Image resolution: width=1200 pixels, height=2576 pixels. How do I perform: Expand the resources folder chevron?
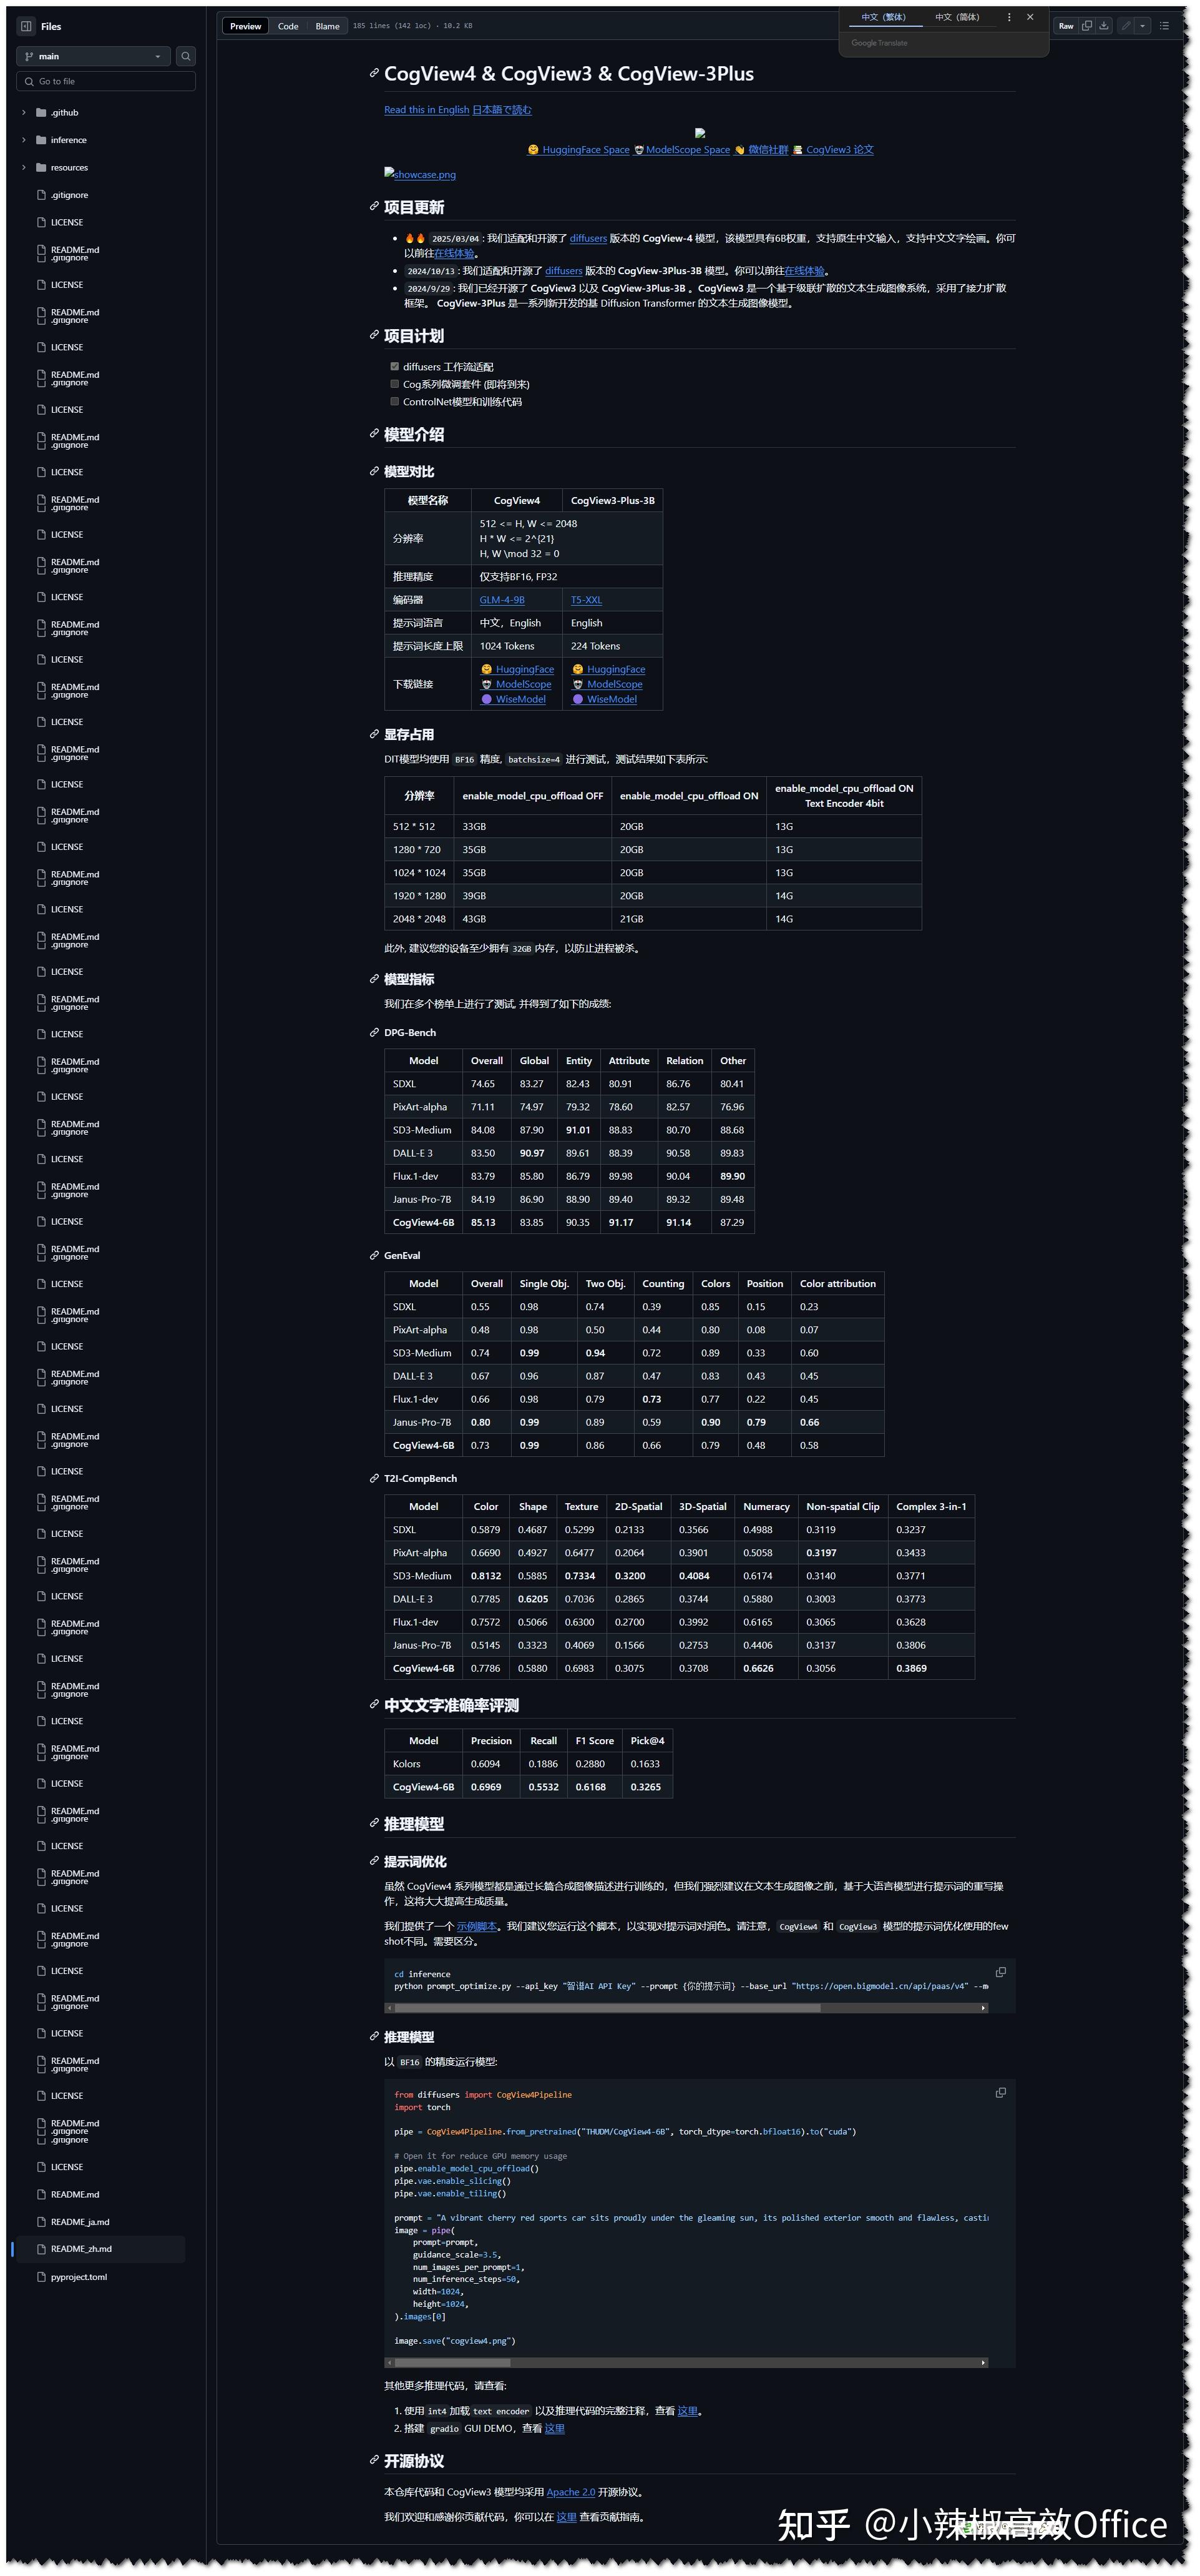(24, 168)
